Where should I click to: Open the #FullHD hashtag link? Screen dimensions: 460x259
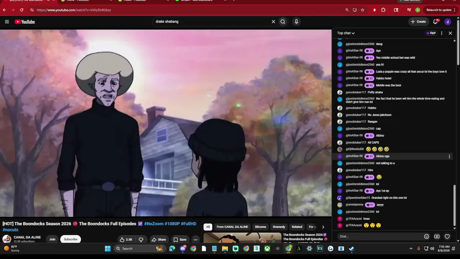(188, 224)
